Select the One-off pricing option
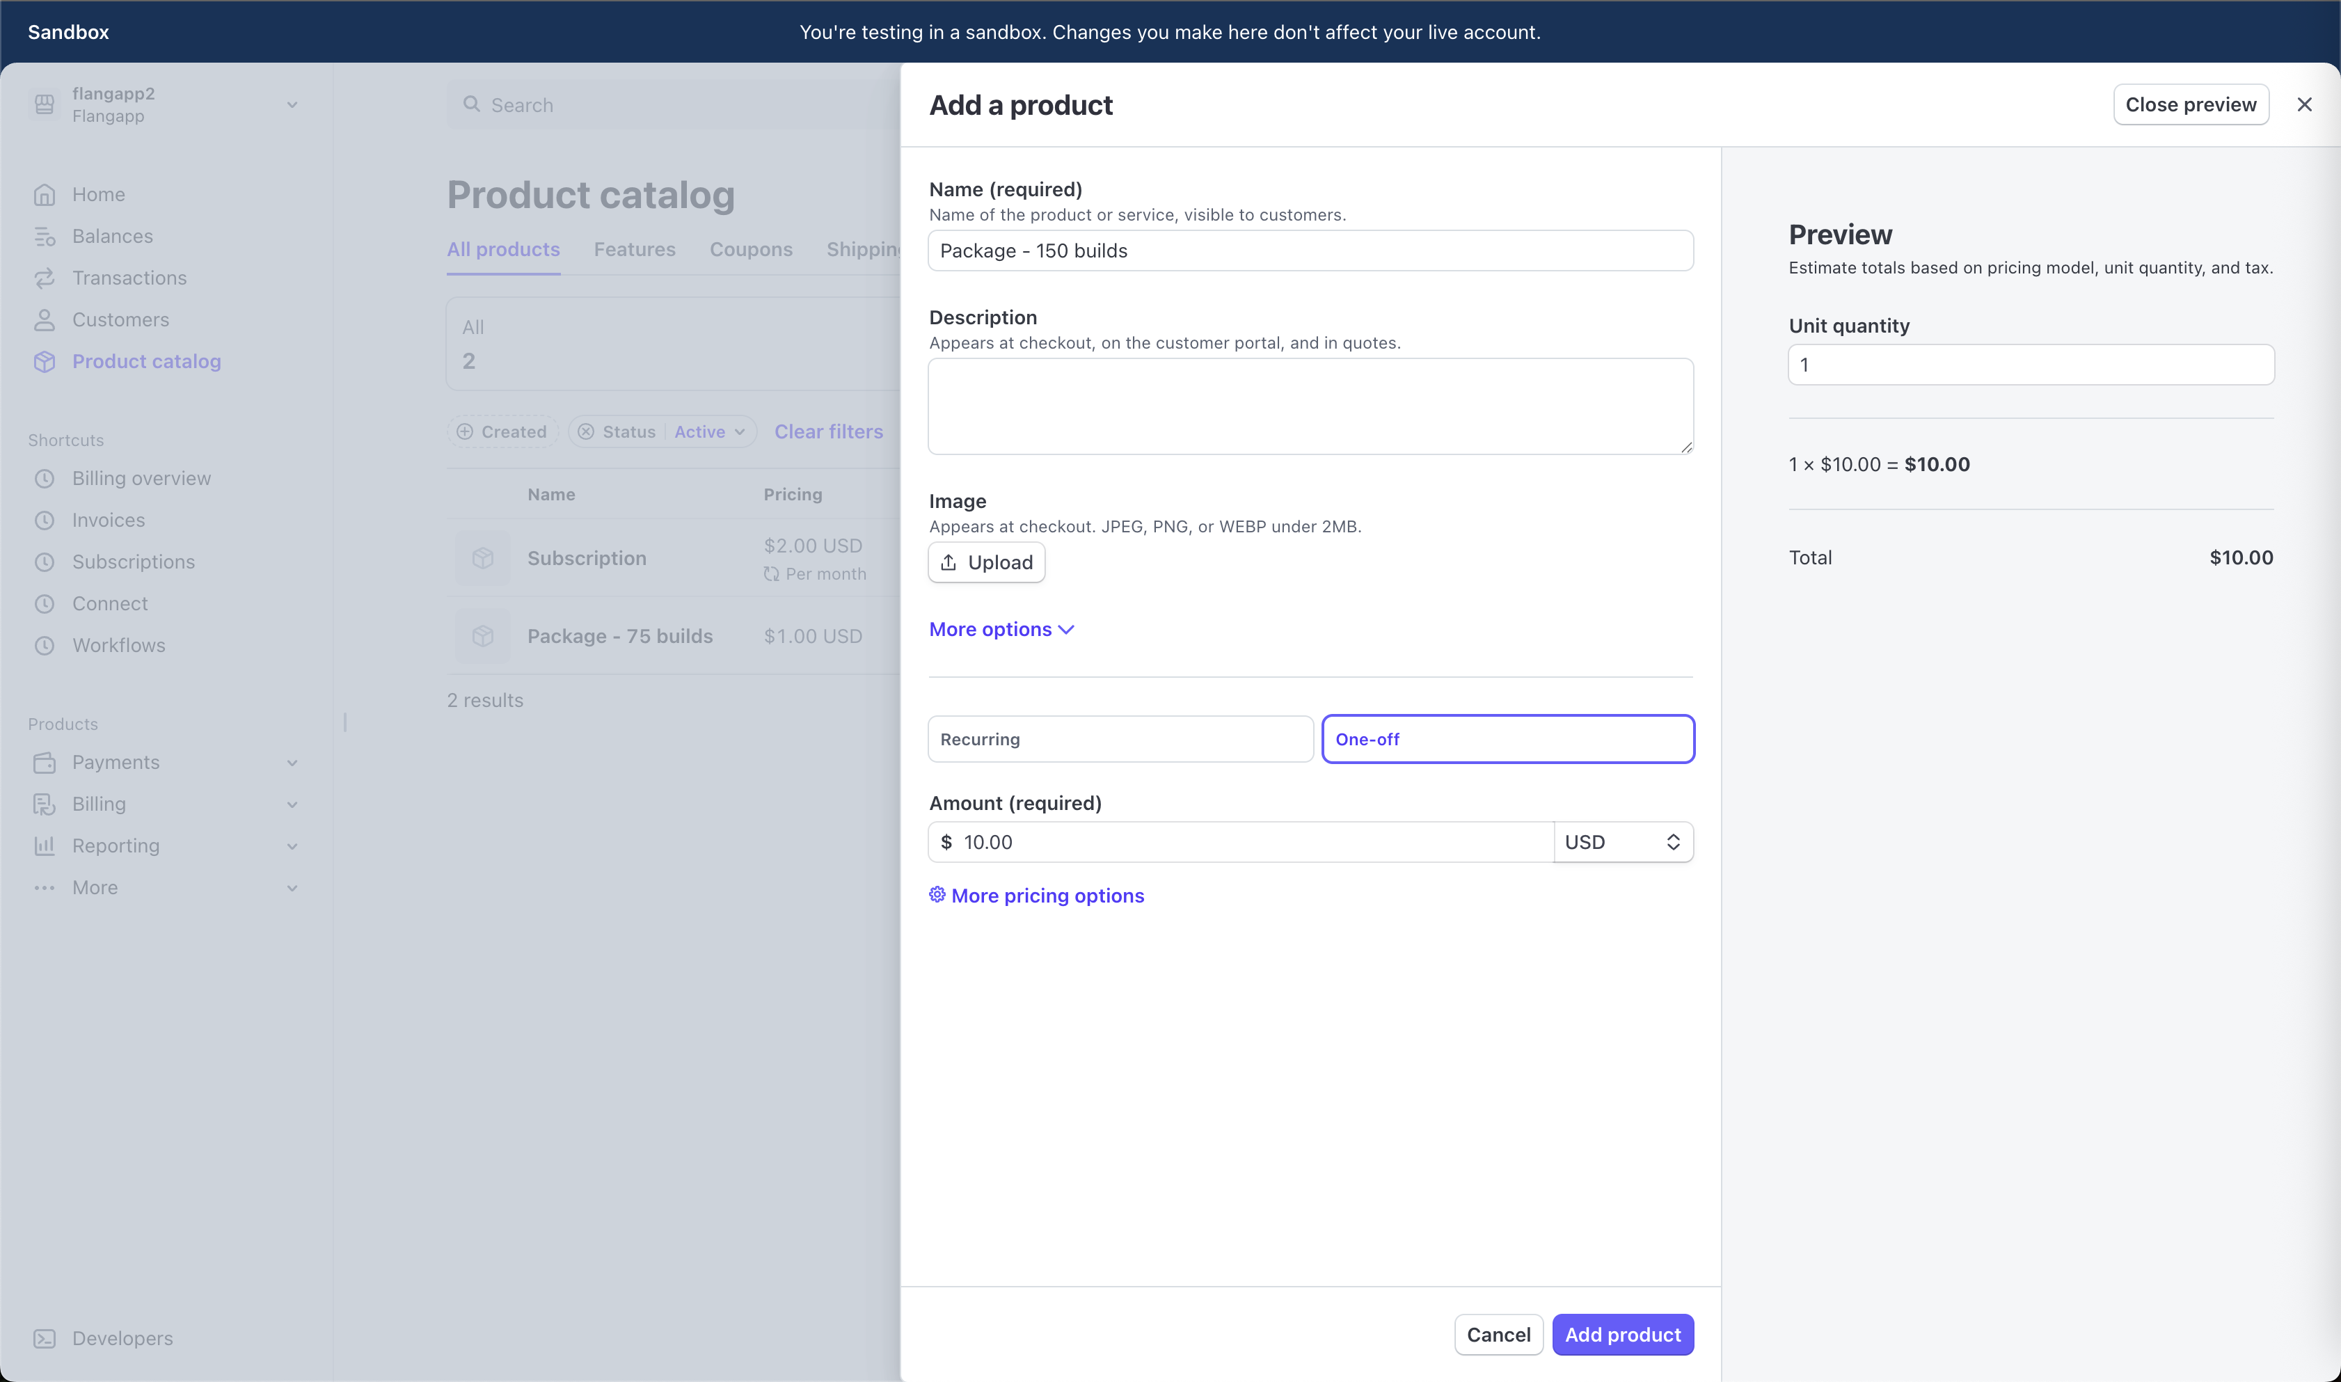The height and width of the screenshot is (1382, 2341). point(1507,740)
